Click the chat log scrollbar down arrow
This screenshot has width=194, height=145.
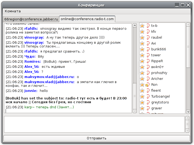point(135,111)
